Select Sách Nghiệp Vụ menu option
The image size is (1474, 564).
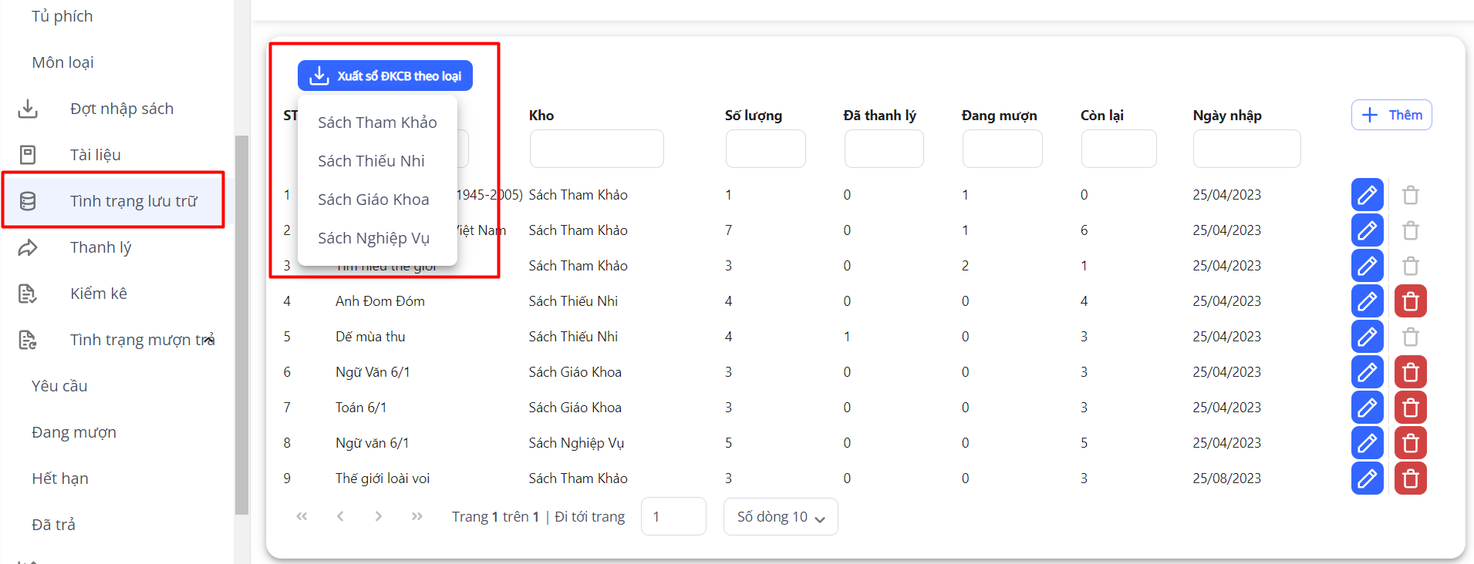click(x=373, y=238)
